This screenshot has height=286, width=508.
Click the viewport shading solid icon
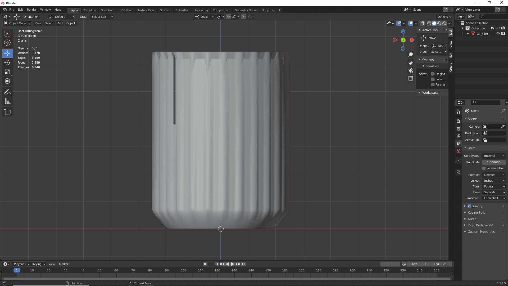(x=434, y=23)
